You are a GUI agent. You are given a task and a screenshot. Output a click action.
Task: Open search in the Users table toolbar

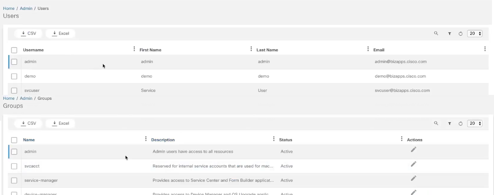point(436,34)
